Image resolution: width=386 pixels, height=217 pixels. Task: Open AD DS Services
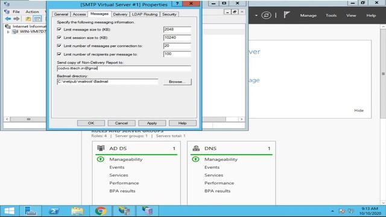pyautogui.click(x=119, y=175)
